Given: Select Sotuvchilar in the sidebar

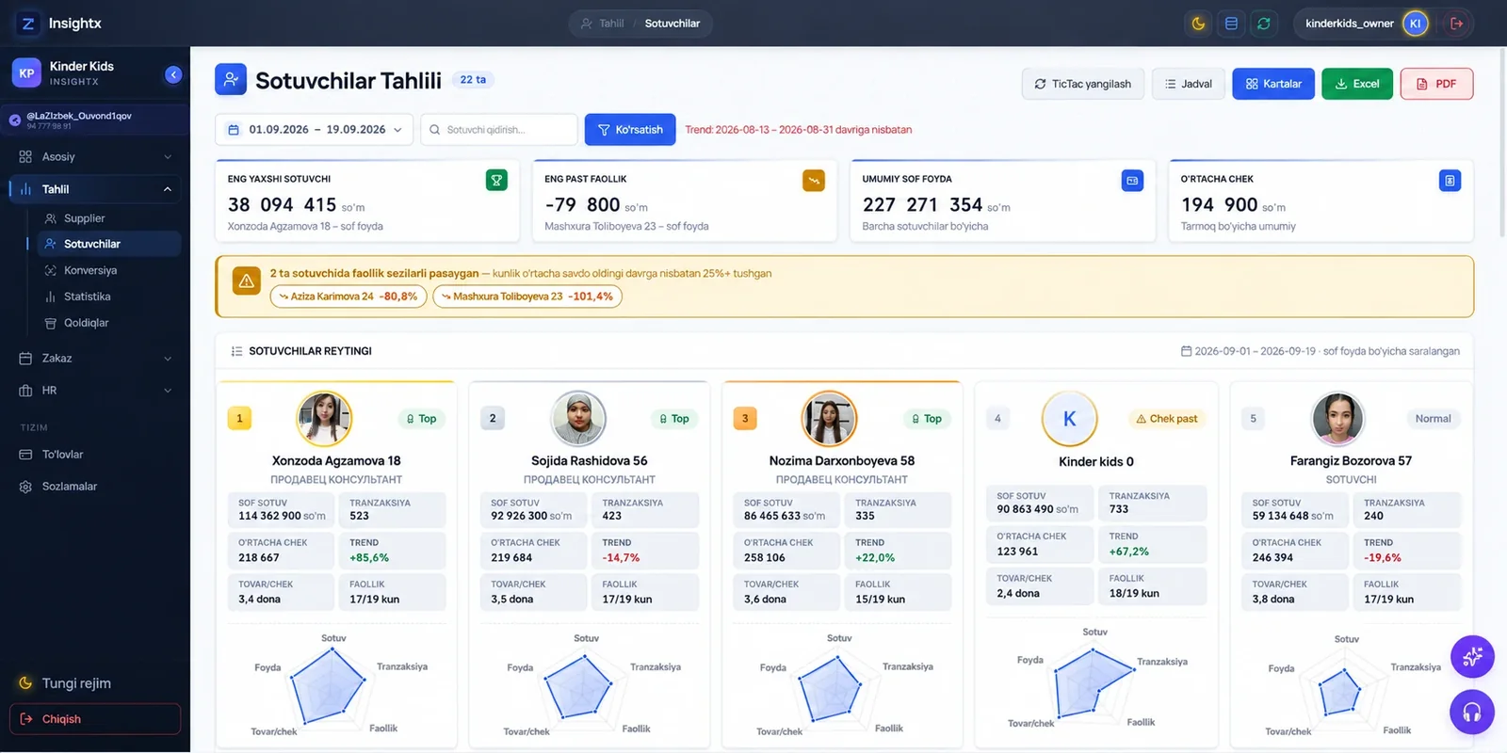Looking at the screenshot, I should [x=108, y=244].
